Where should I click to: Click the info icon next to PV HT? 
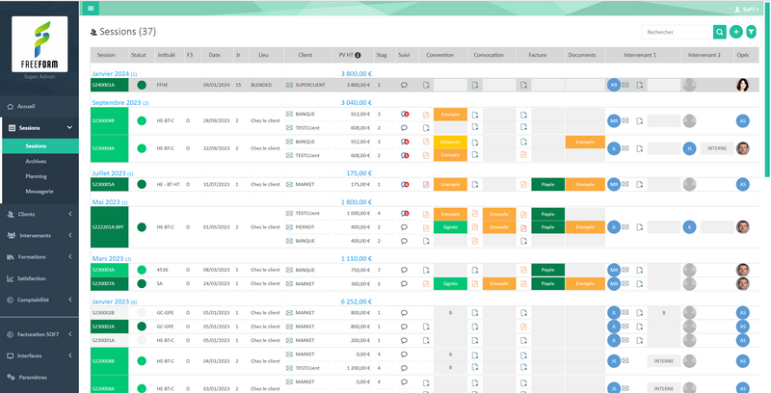tap(358, 55)
